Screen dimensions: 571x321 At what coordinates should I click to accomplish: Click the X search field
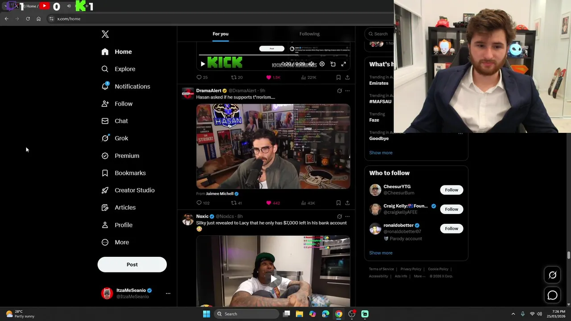pyautogui.click(x=380, y=34)
